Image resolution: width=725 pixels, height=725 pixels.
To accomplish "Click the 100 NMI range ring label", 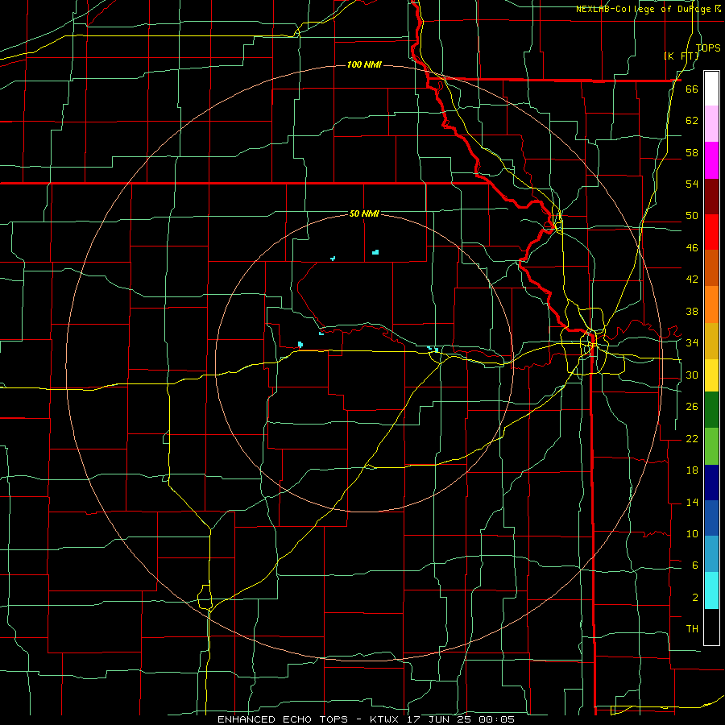I will [x=364, y=64].
